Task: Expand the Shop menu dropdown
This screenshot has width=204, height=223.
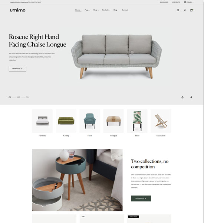Action: [x=96, y=10]
